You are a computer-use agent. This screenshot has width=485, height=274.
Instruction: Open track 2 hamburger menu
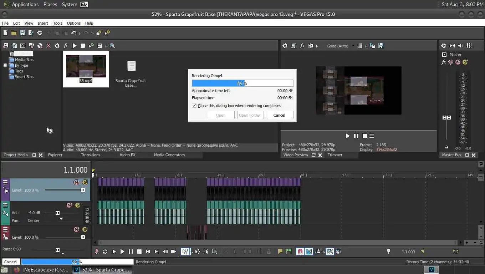coord(5,205)
